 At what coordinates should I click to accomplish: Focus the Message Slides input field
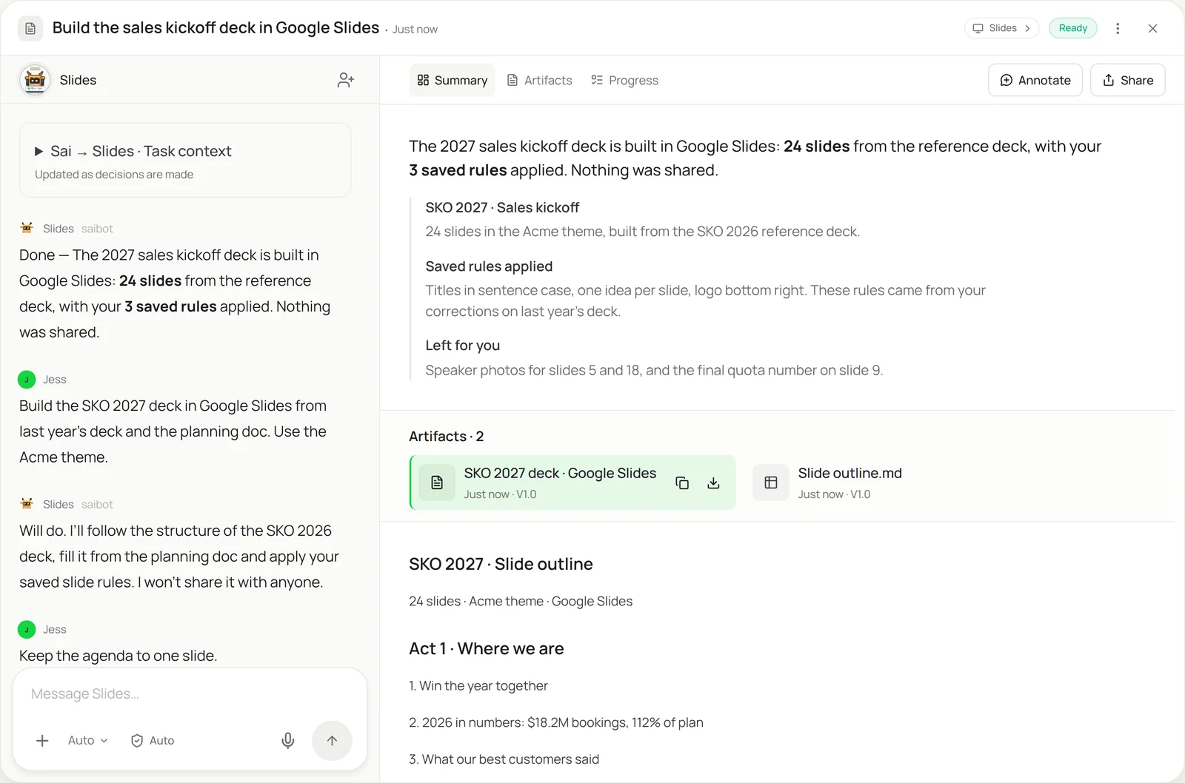(x=190, y=694)
